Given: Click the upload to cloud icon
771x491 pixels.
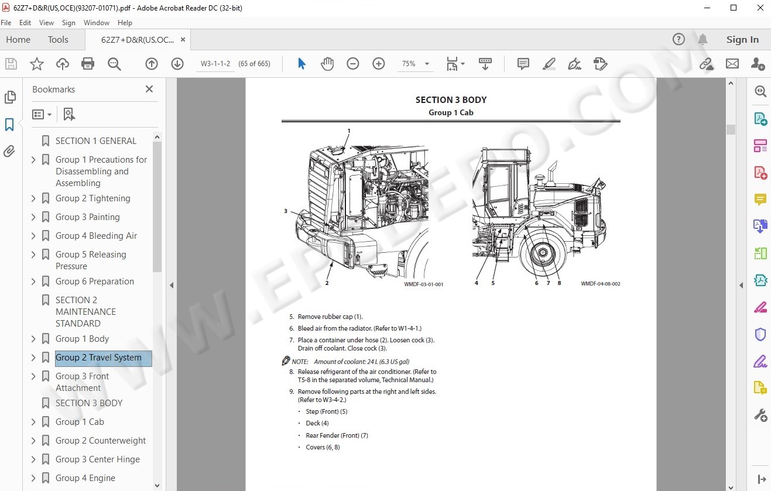Looking at the screenshot, I should pos(62,64).
